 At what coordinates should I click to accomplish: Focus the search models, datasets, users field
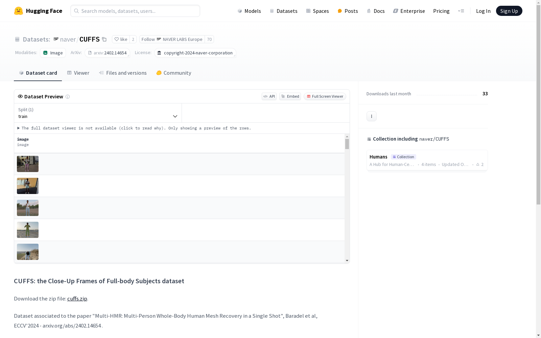point(135,11)
